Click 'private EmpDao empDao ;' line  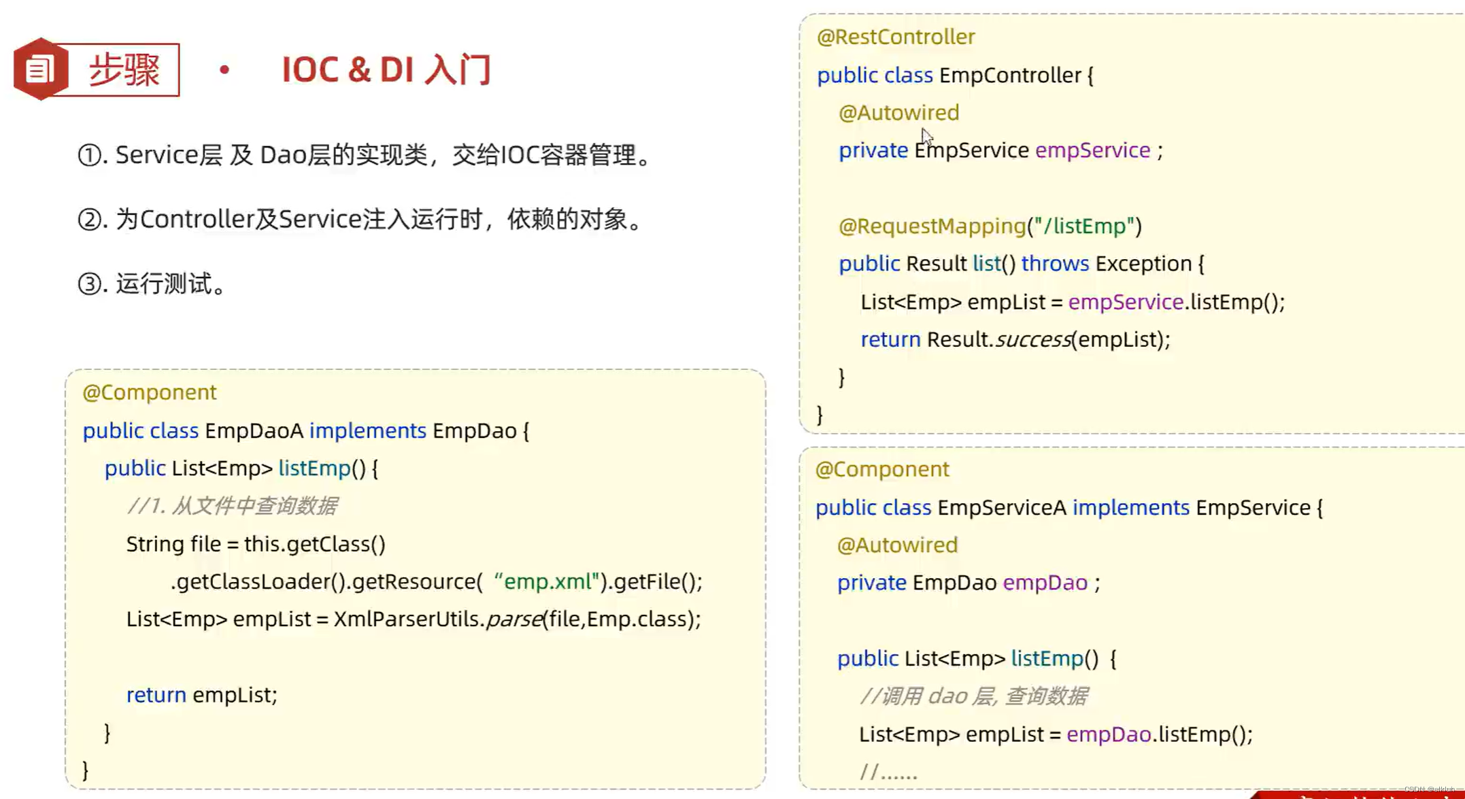[969, 583]
